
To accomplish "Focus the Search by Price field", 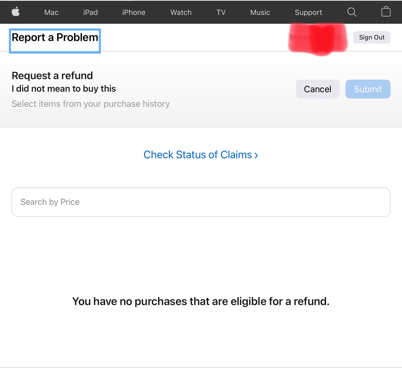I will (x=201, y=202).
